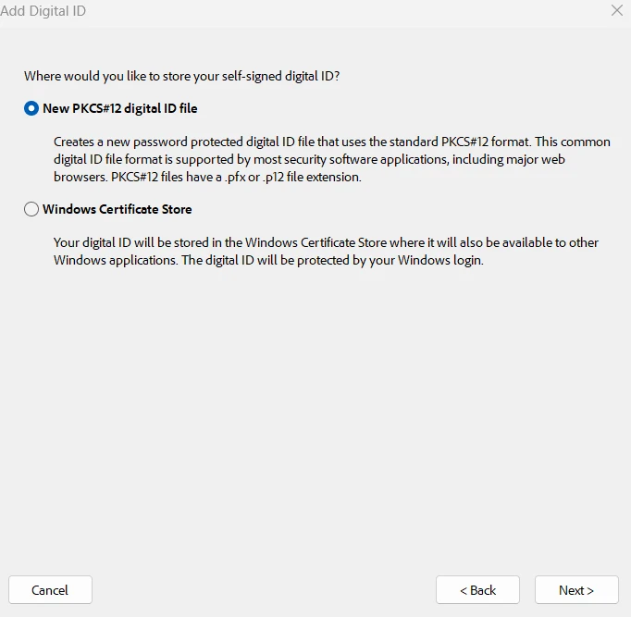The image size is (631, 617).
Task: Go back with the Back button
Action: (x=477, y=590)
